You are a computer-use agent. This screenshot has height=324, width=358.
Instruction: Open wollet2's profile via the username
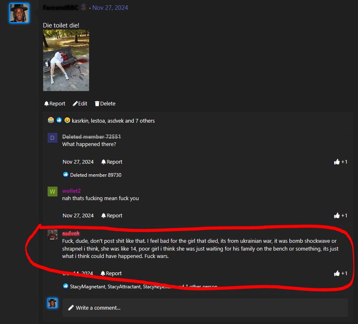(x=71, y=191)
